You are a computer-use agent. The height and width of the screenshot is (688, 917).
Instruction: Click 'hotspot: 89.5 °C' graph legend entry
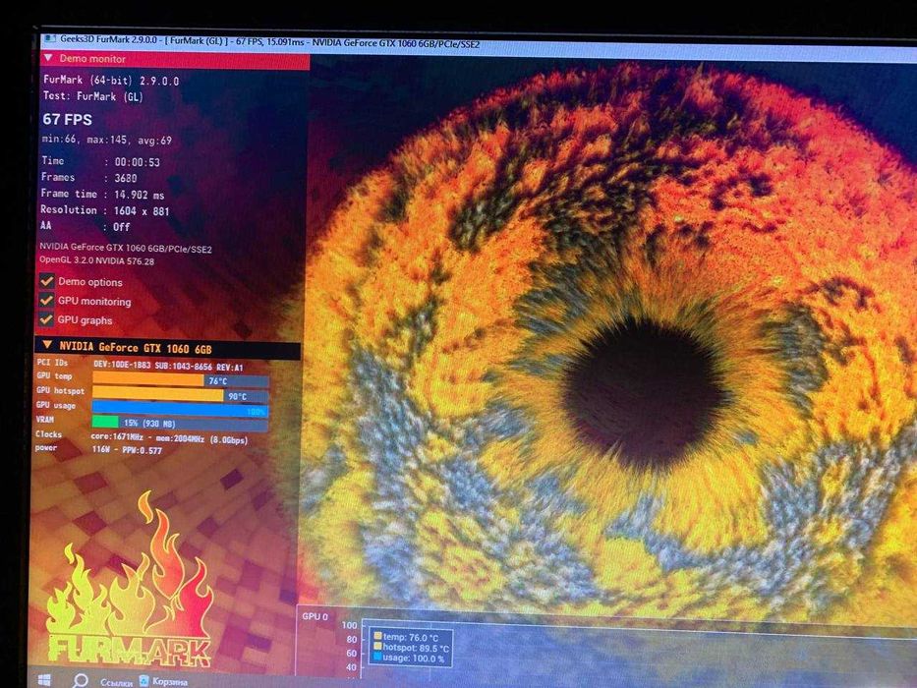click(x=412, y=647)
